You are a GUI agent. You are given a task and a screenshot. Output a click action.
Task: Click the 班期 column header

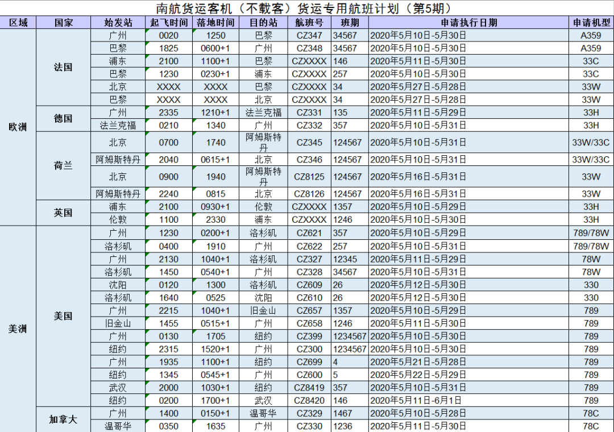coord(350,23)
